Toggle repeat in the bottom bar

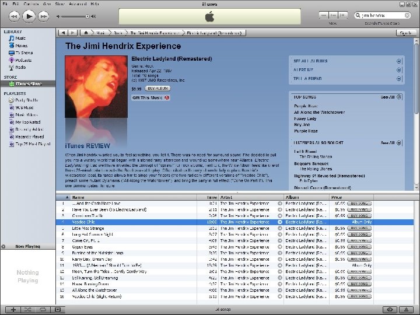pyautogui.click(x=43, y=310)
